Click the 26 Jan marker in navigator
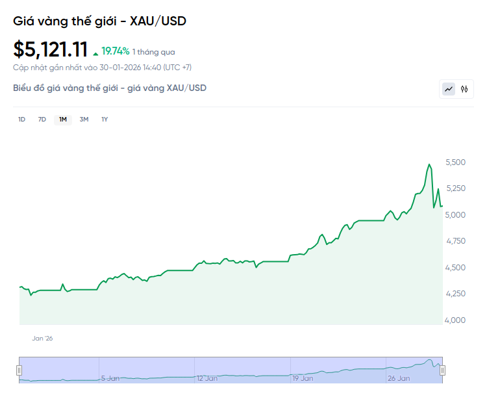 pos(399,378)
